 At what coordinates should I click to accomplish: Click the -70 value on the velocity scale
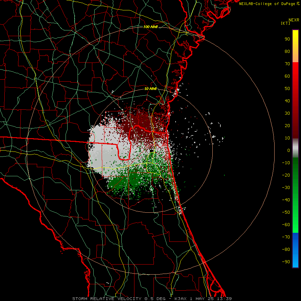[x=286, y=237]
